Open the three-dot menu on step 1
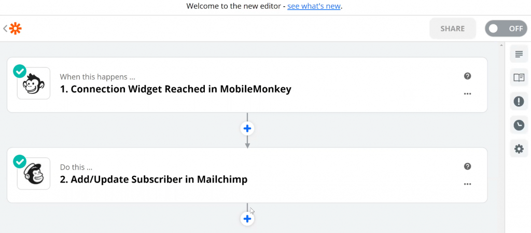 point(467,94)
